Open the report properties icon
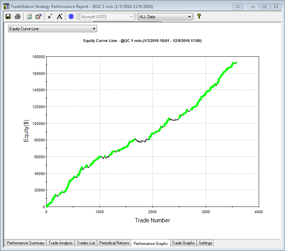This screenshot has width=285, height=251. pyautogui.click(x=39, y=16)
